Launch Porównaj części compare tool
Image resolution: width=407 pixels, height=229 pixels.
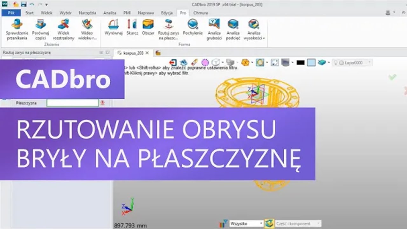[x=40, y=29]
